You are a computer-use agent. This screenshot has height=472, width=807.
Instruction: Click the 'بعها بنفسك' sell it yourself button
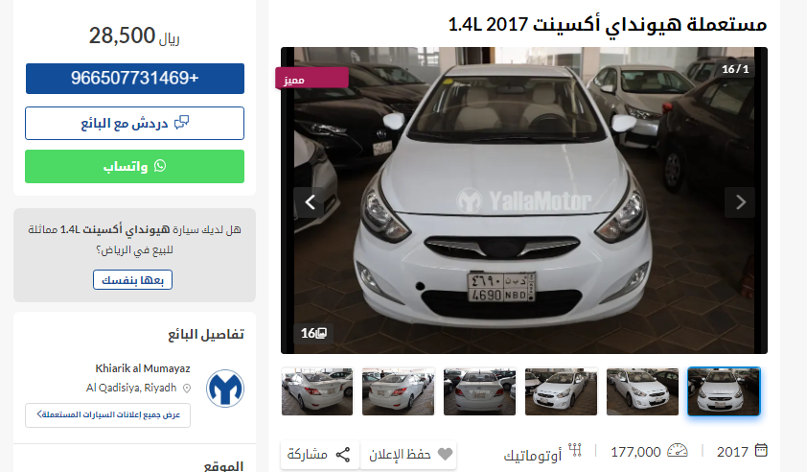point(133,280)
